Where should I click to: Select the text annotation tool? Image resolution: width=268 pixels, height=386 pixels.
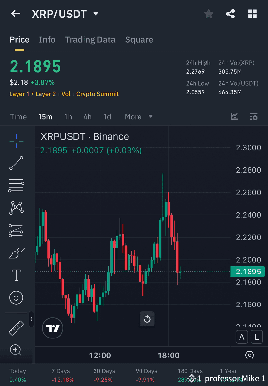click(x=16, y=275)
